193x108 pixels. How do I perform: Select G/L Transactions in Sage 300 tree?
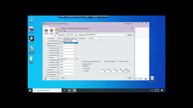(53, 41)
